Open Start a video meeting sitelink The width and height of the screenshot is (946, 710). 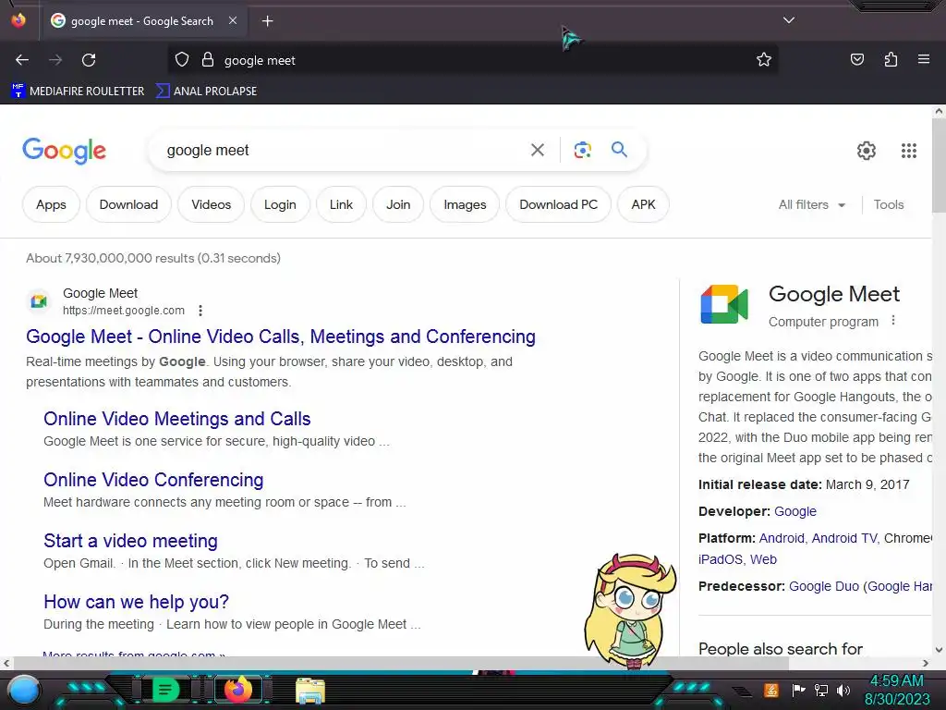130,540
